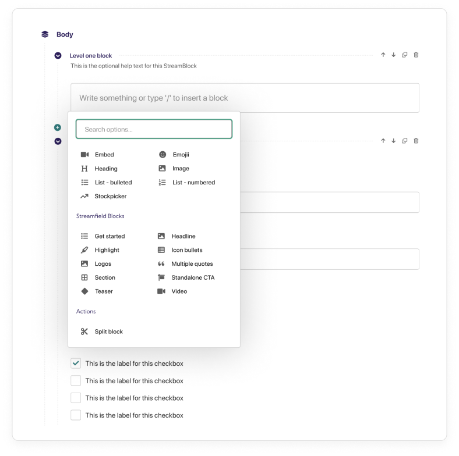The height and width of the screenshot is (456, 459).
Task: Select the Split block scissors icon
Action: [84, 332]
